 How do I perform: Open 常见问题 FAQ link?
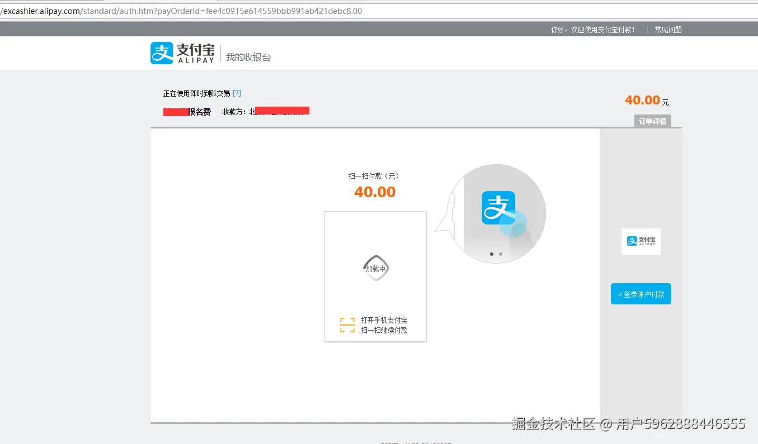coord(668,30)
